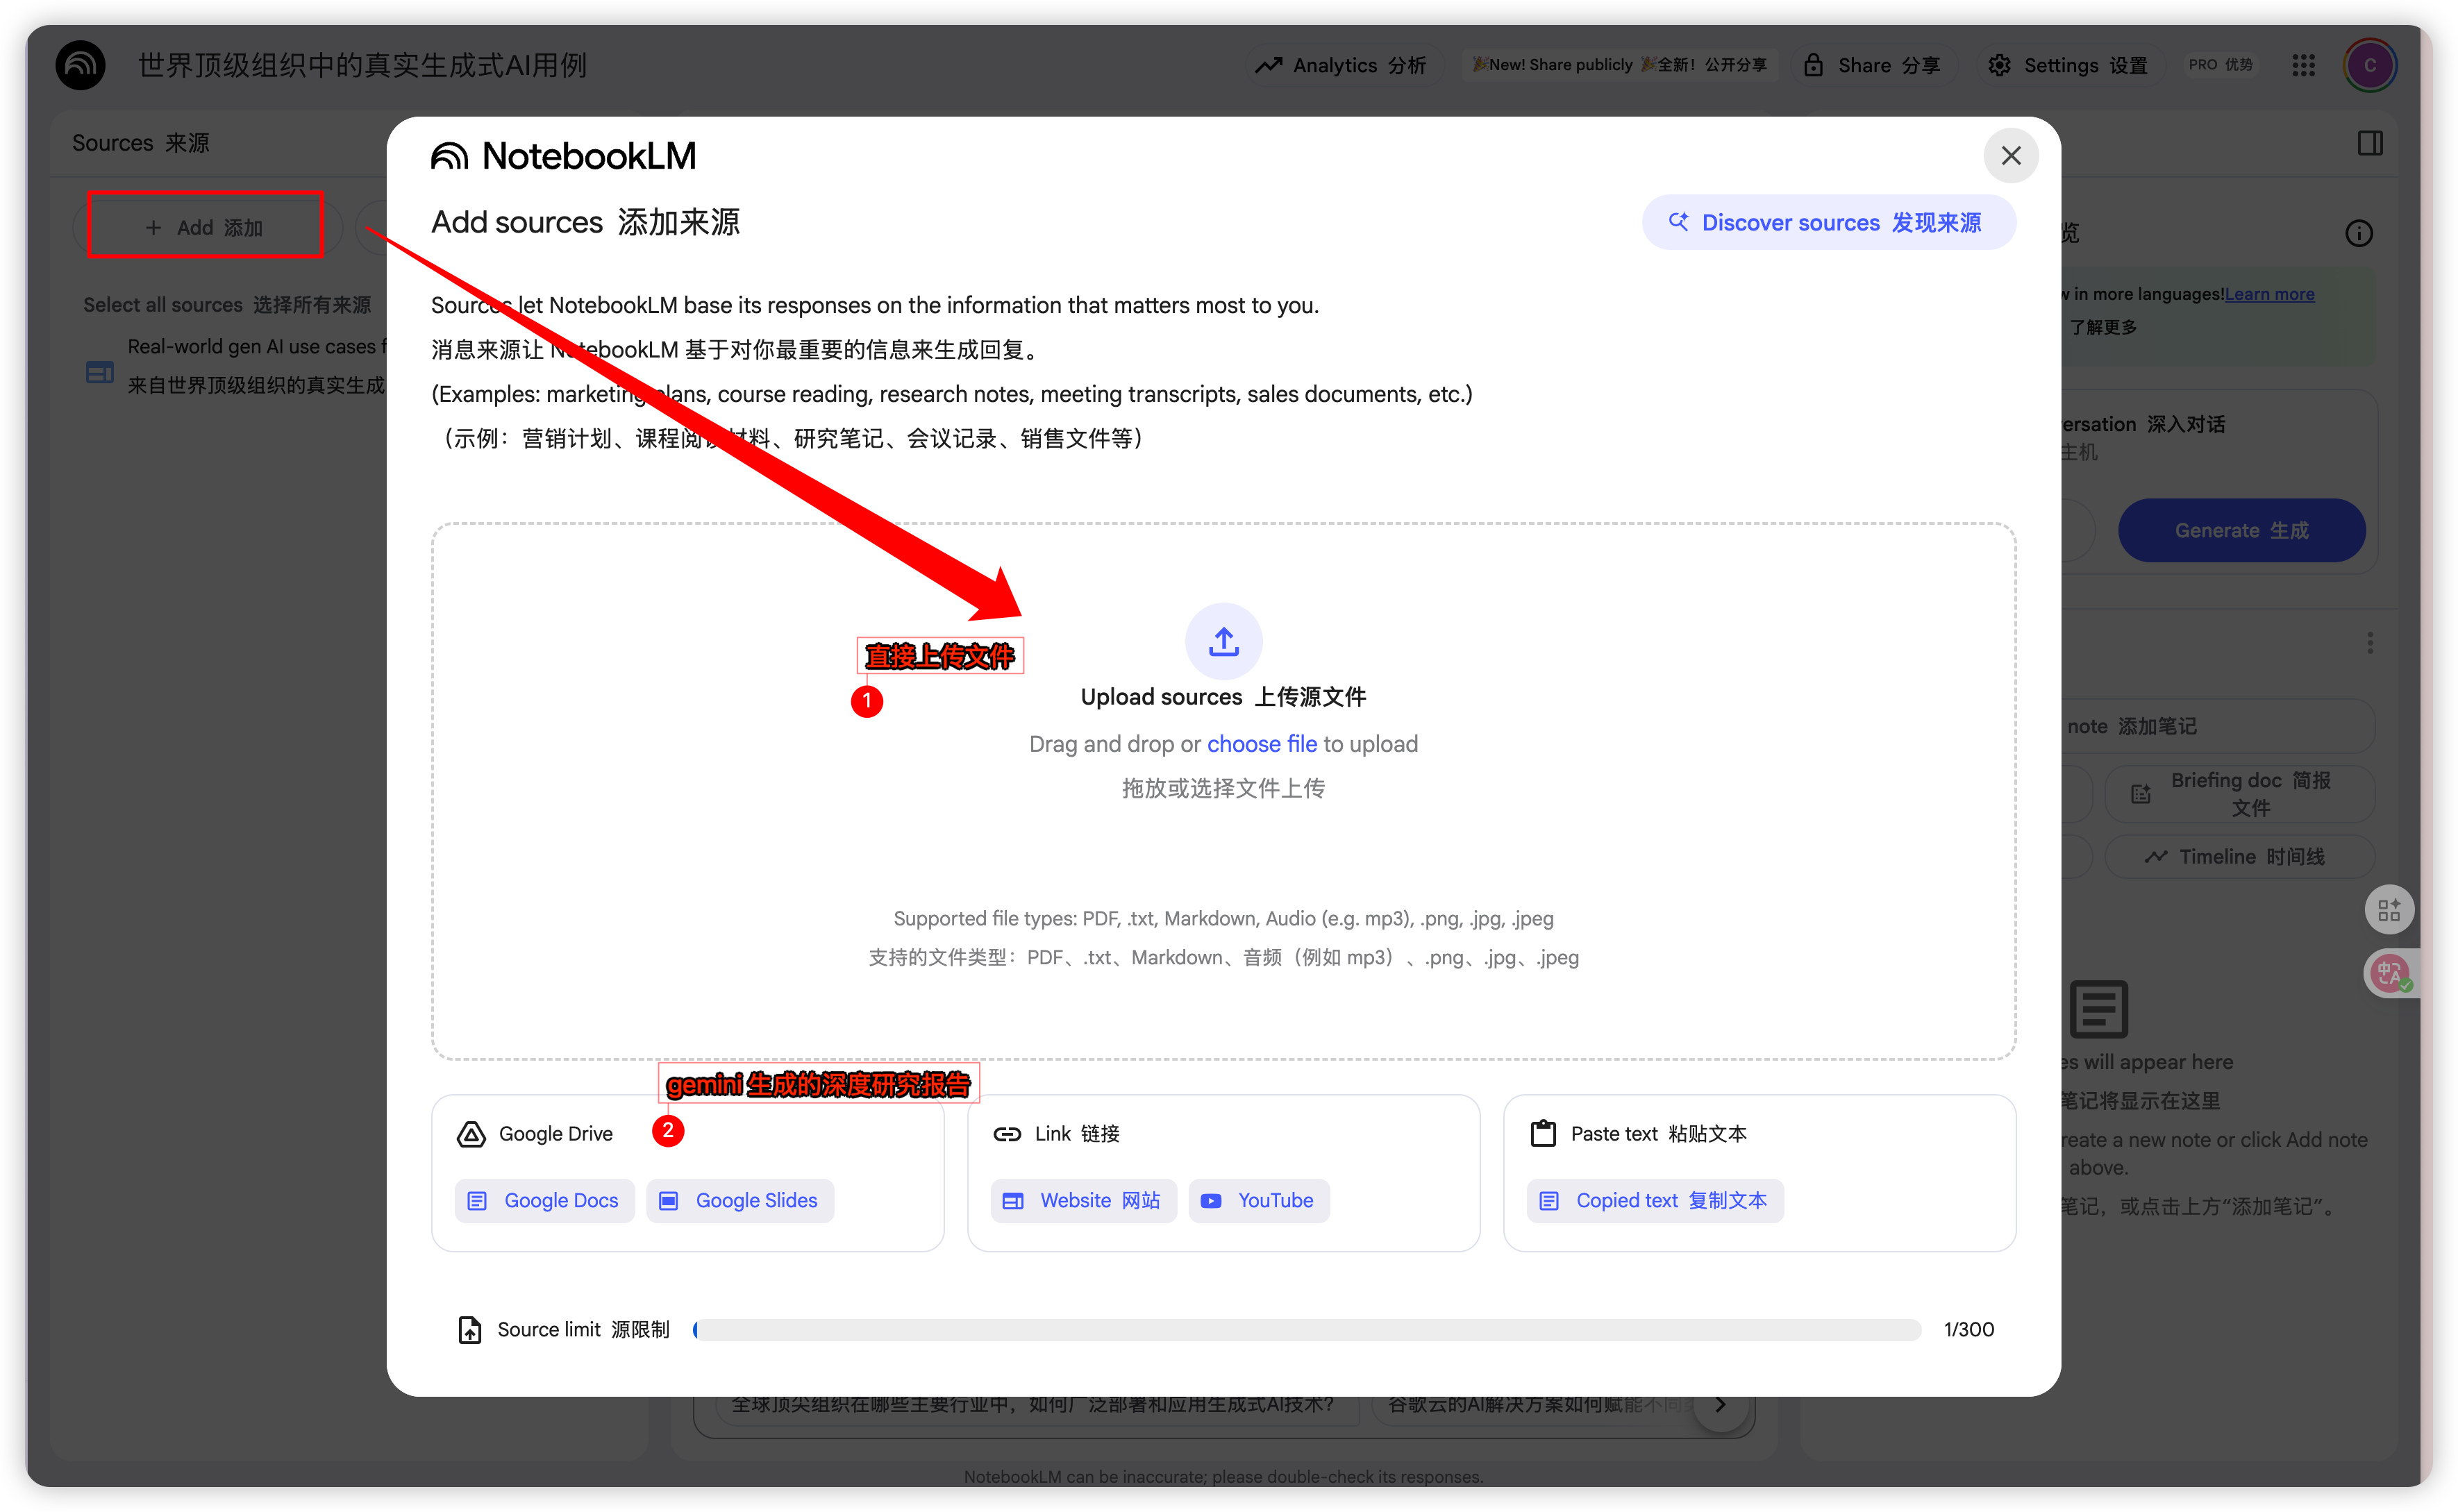The height and width of the screenshot is (1512, 2458).
Task: Click Generate audio overview button
Action: pos(2241,530)
